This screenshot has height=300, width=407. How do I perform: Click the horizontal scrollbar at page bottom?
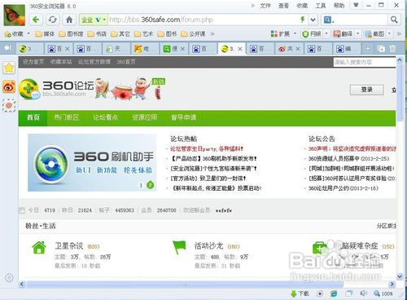(185, 285)
